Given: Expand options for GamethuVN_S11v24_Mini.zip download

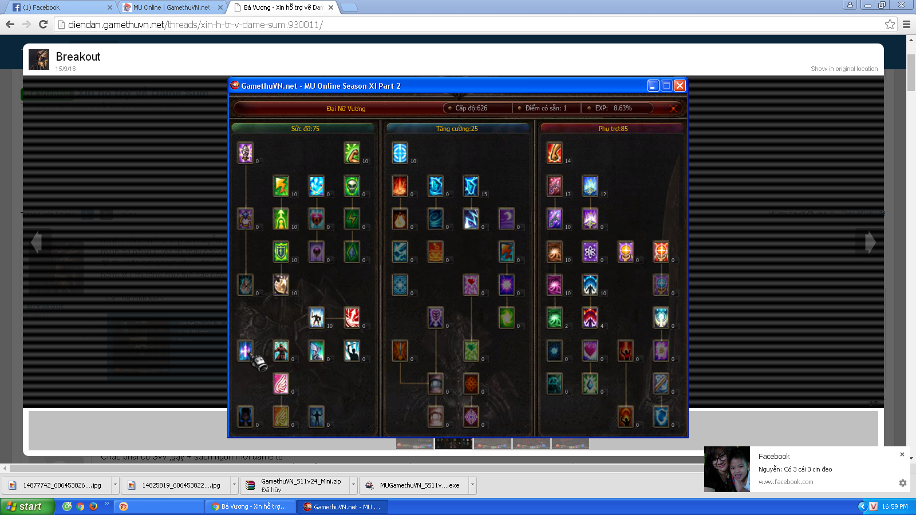Looking at the screenshot, I should click(353, 485).
